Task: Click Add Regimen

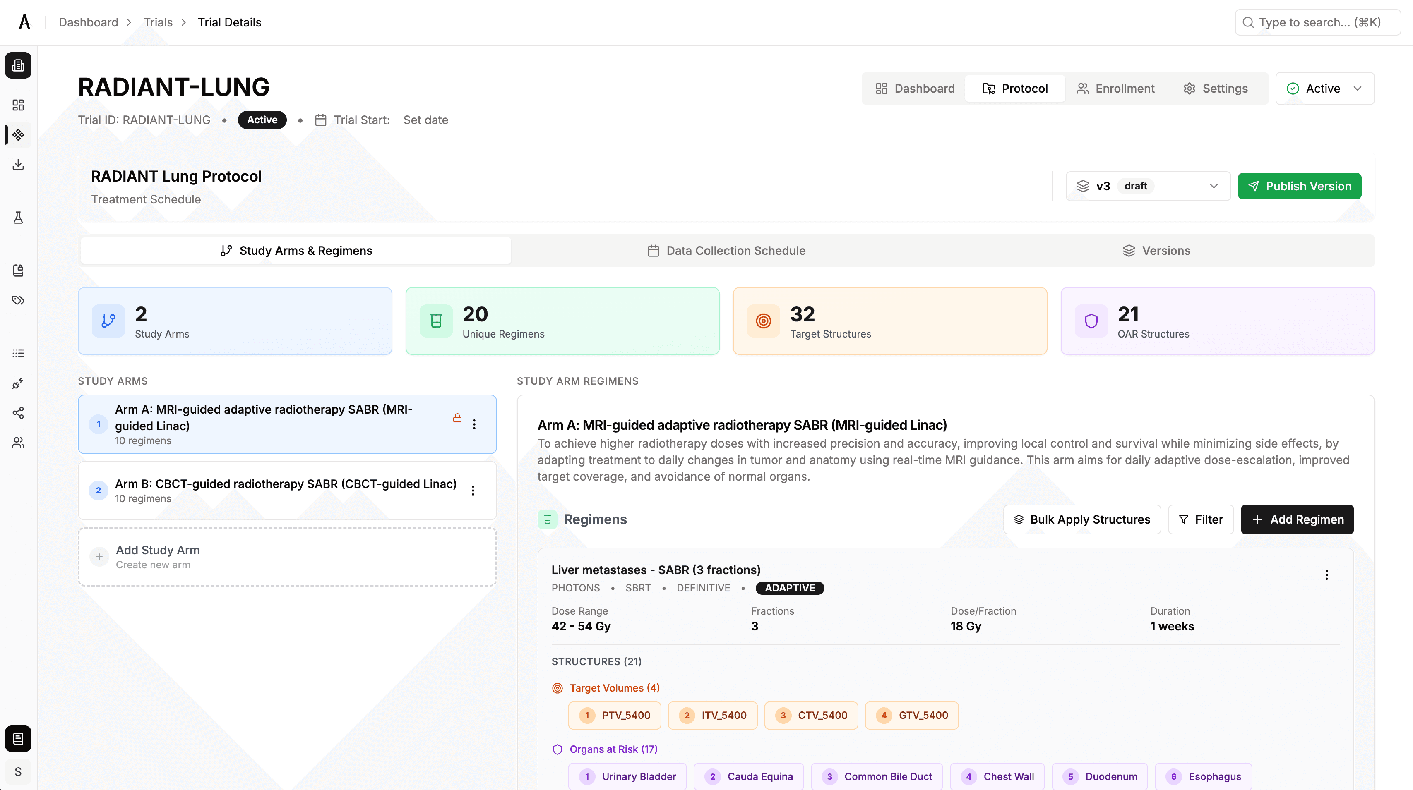Action: tap(1297, 519)
